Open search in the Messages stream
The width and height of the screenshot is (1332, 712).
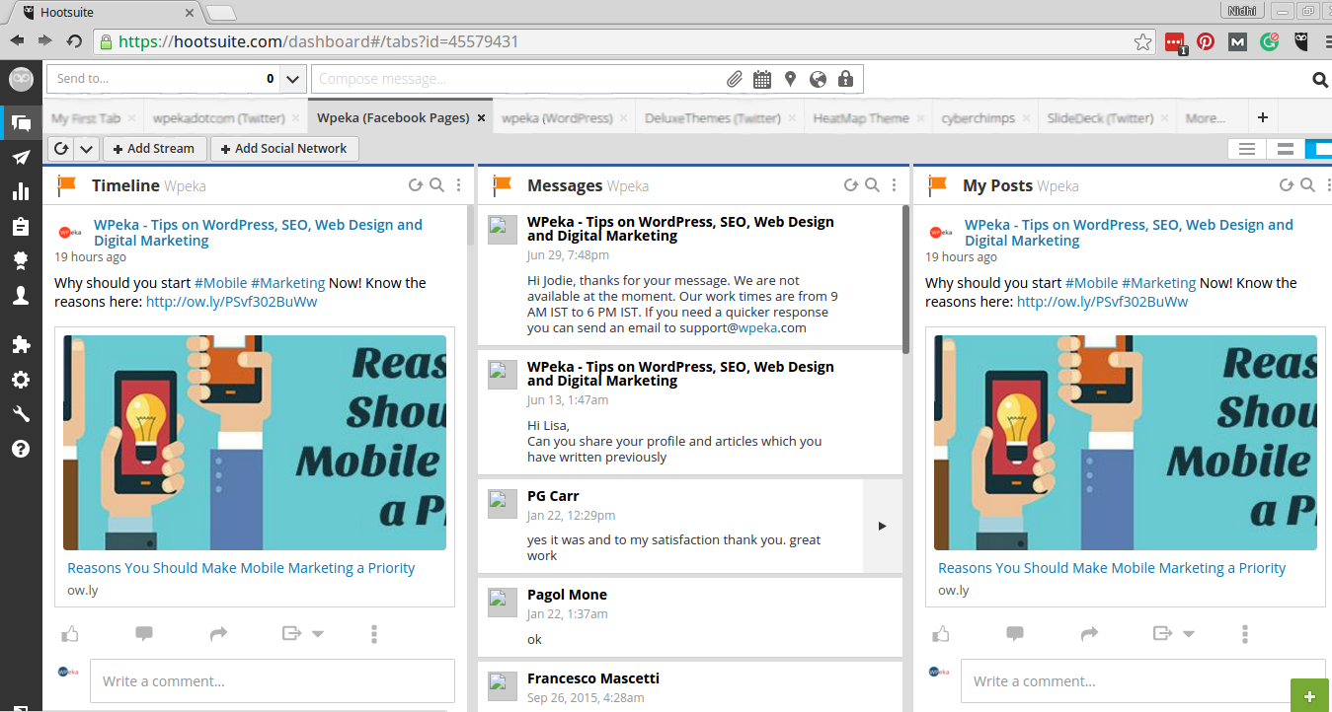point(872,184)
